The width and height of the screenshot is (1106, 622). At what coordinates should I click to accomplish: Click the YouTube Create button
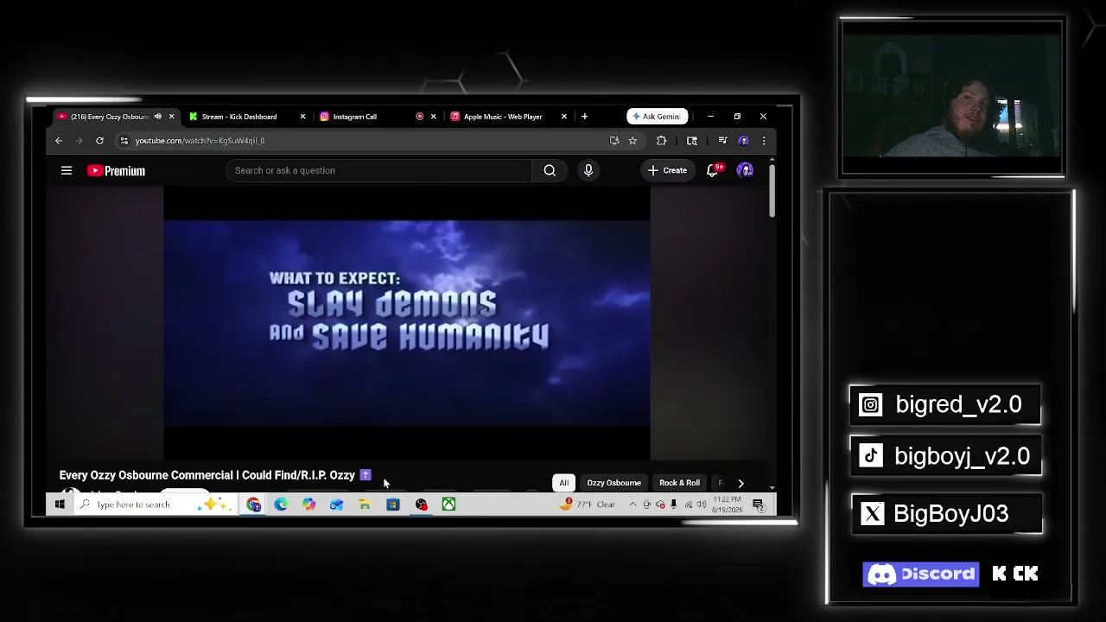(667, 170)
